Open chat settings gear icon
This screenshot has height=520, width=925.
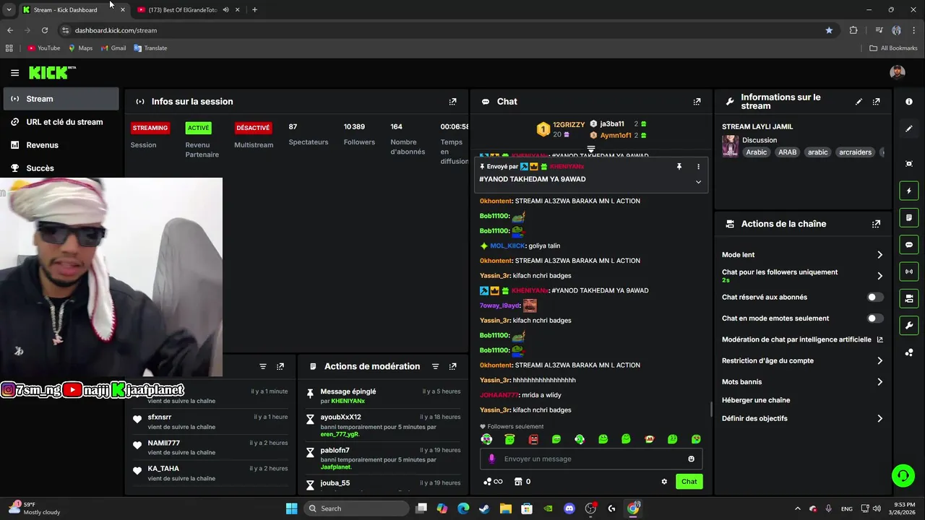coord(664,482)
